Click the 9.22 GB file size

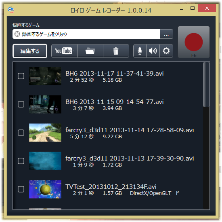(112, 136)
